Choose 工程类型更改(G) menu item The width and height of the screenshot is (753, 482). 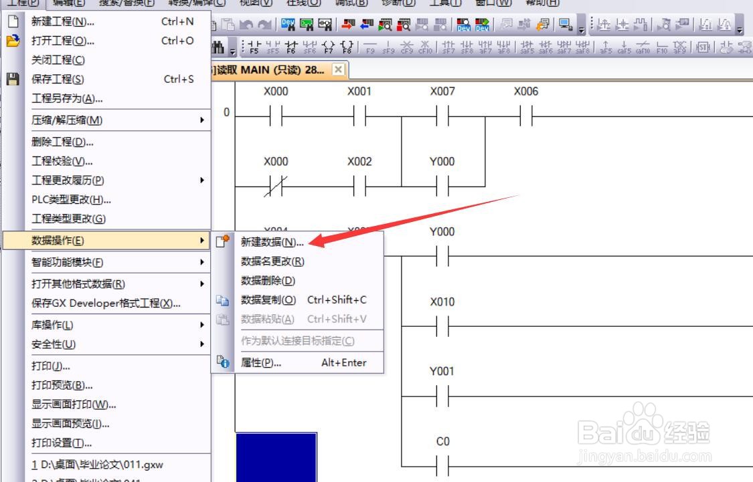coord(106,219)
